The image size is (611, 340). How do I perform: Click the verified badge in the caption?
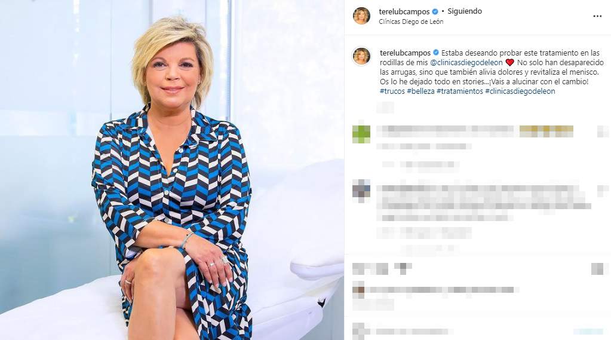point(435,53)
